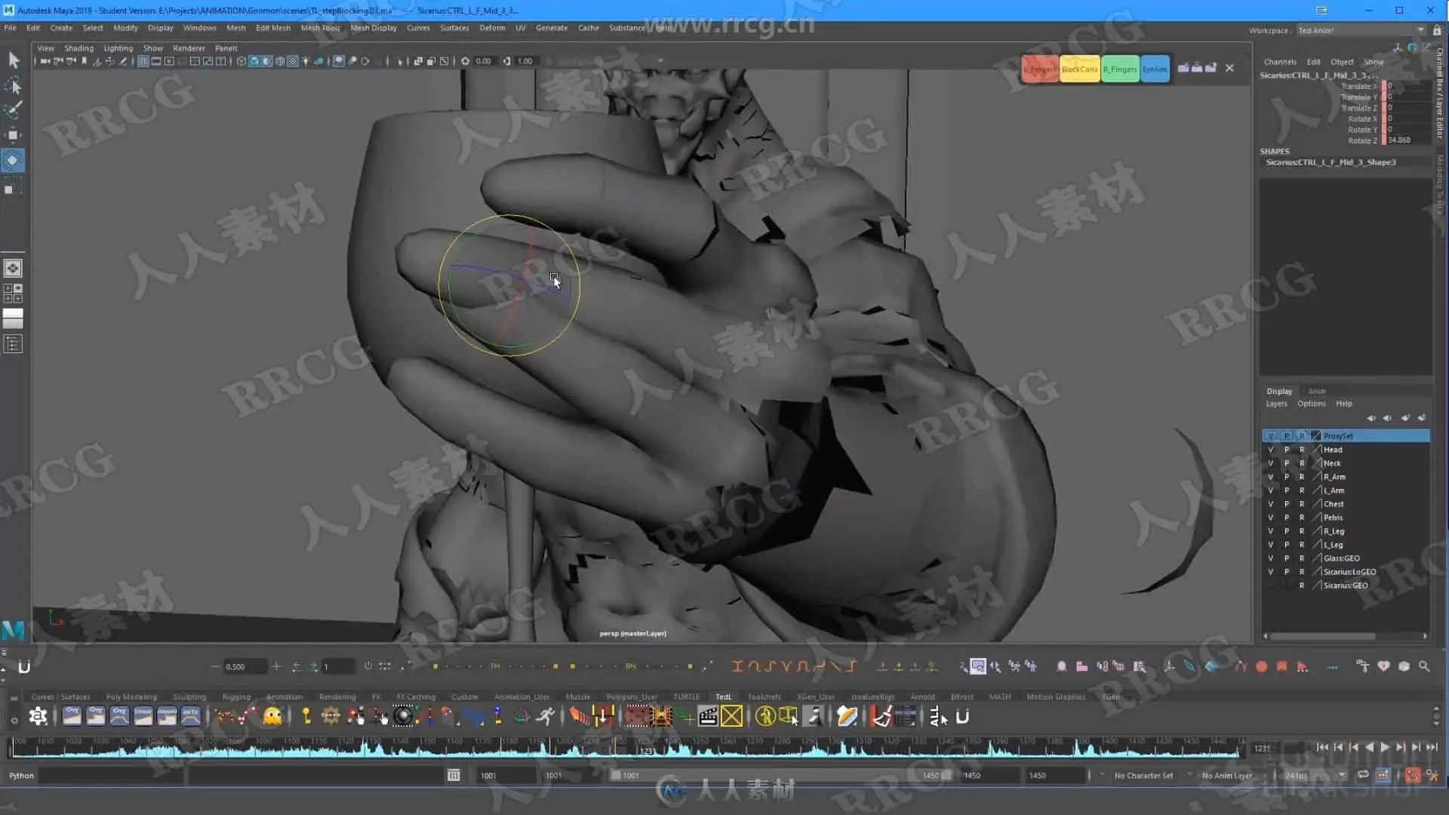
Task: Open the File menu
Action: click(x=10, y=28)
